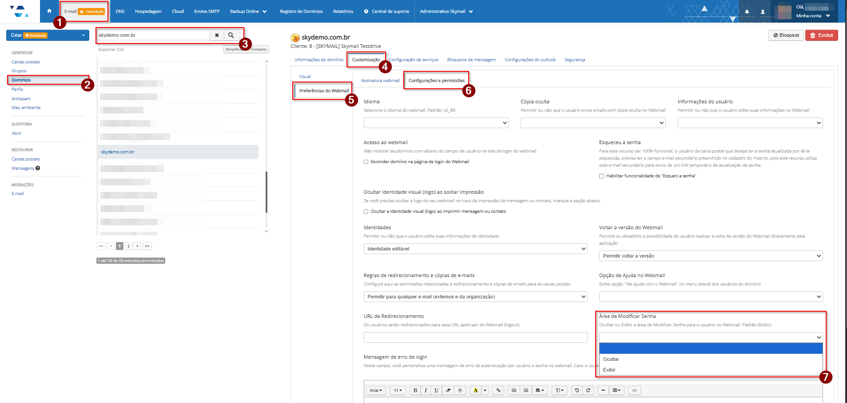
Task: Open the Assinatura webmail tab
Action: click(380, 81)
